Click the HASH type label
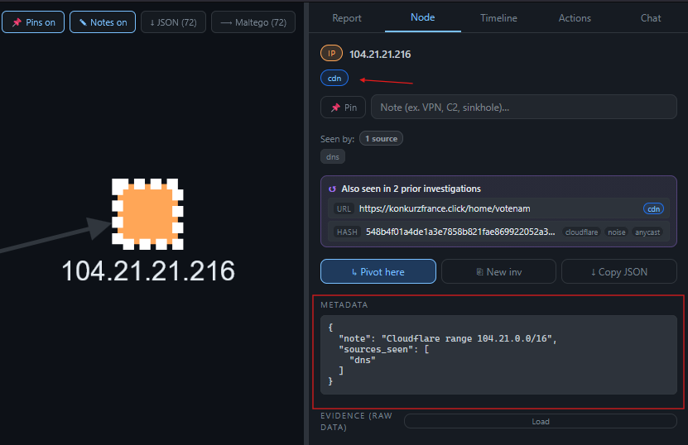The width and height of the screenshot is (688, 445). pyautogui.click(x=347, y=232)
